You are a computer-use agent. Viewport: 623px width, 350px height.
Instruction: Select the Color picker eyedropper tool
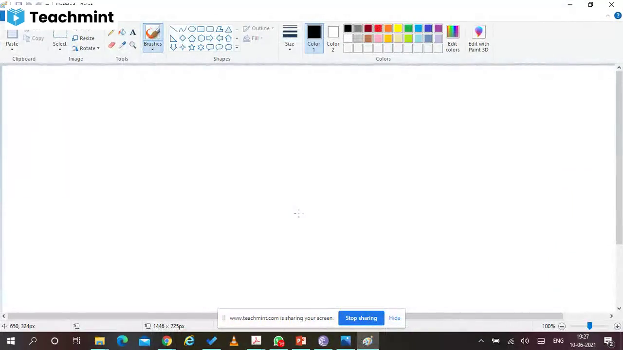pyautogui.click(x=122, y=45)
